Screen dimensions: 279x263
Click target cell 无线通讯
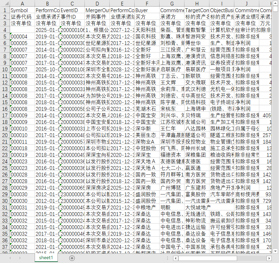click(x=197, y=214)
